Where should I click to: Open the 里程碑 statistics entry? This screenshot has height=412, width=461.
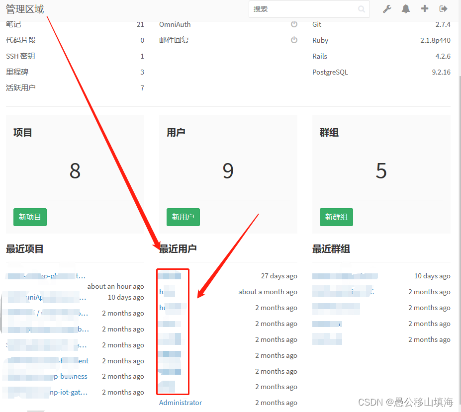click(x=16, y=72)
